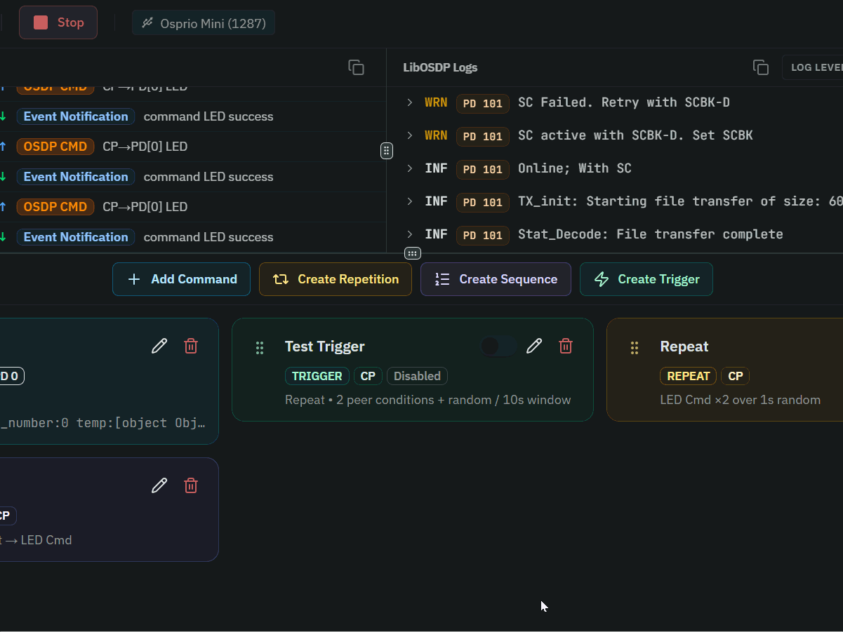Click the CP tag on Test Trigger card
The image size is (843, 632).
click(x=368, y=376)
